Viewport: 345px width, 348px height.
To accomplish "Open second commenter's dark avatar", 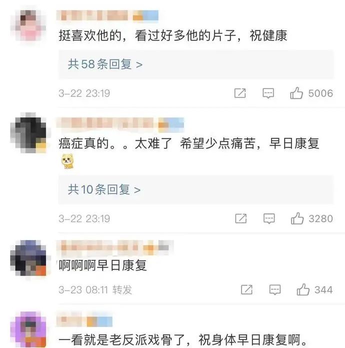I will click(28, 133).
